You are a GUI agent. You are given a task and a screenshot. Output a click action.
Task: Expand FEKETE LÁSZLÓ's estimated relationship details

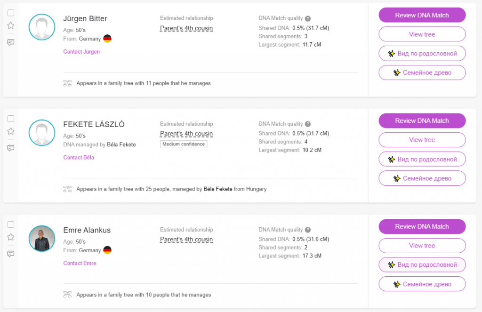[186, 134]
